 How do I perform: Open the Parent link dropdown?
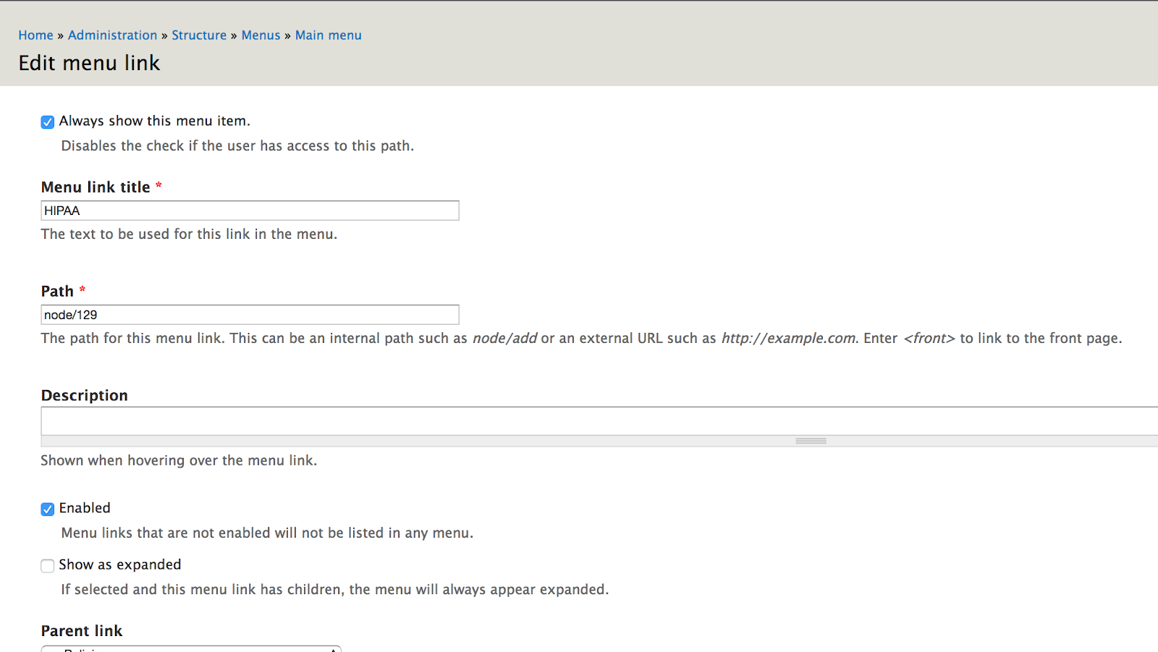coord(191,648)
